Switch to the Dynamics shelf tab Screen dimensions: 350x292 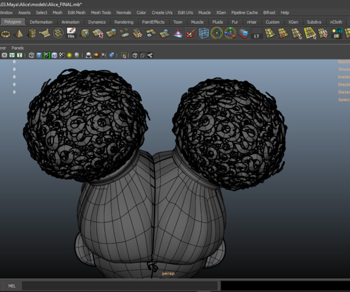pos(97,22)
